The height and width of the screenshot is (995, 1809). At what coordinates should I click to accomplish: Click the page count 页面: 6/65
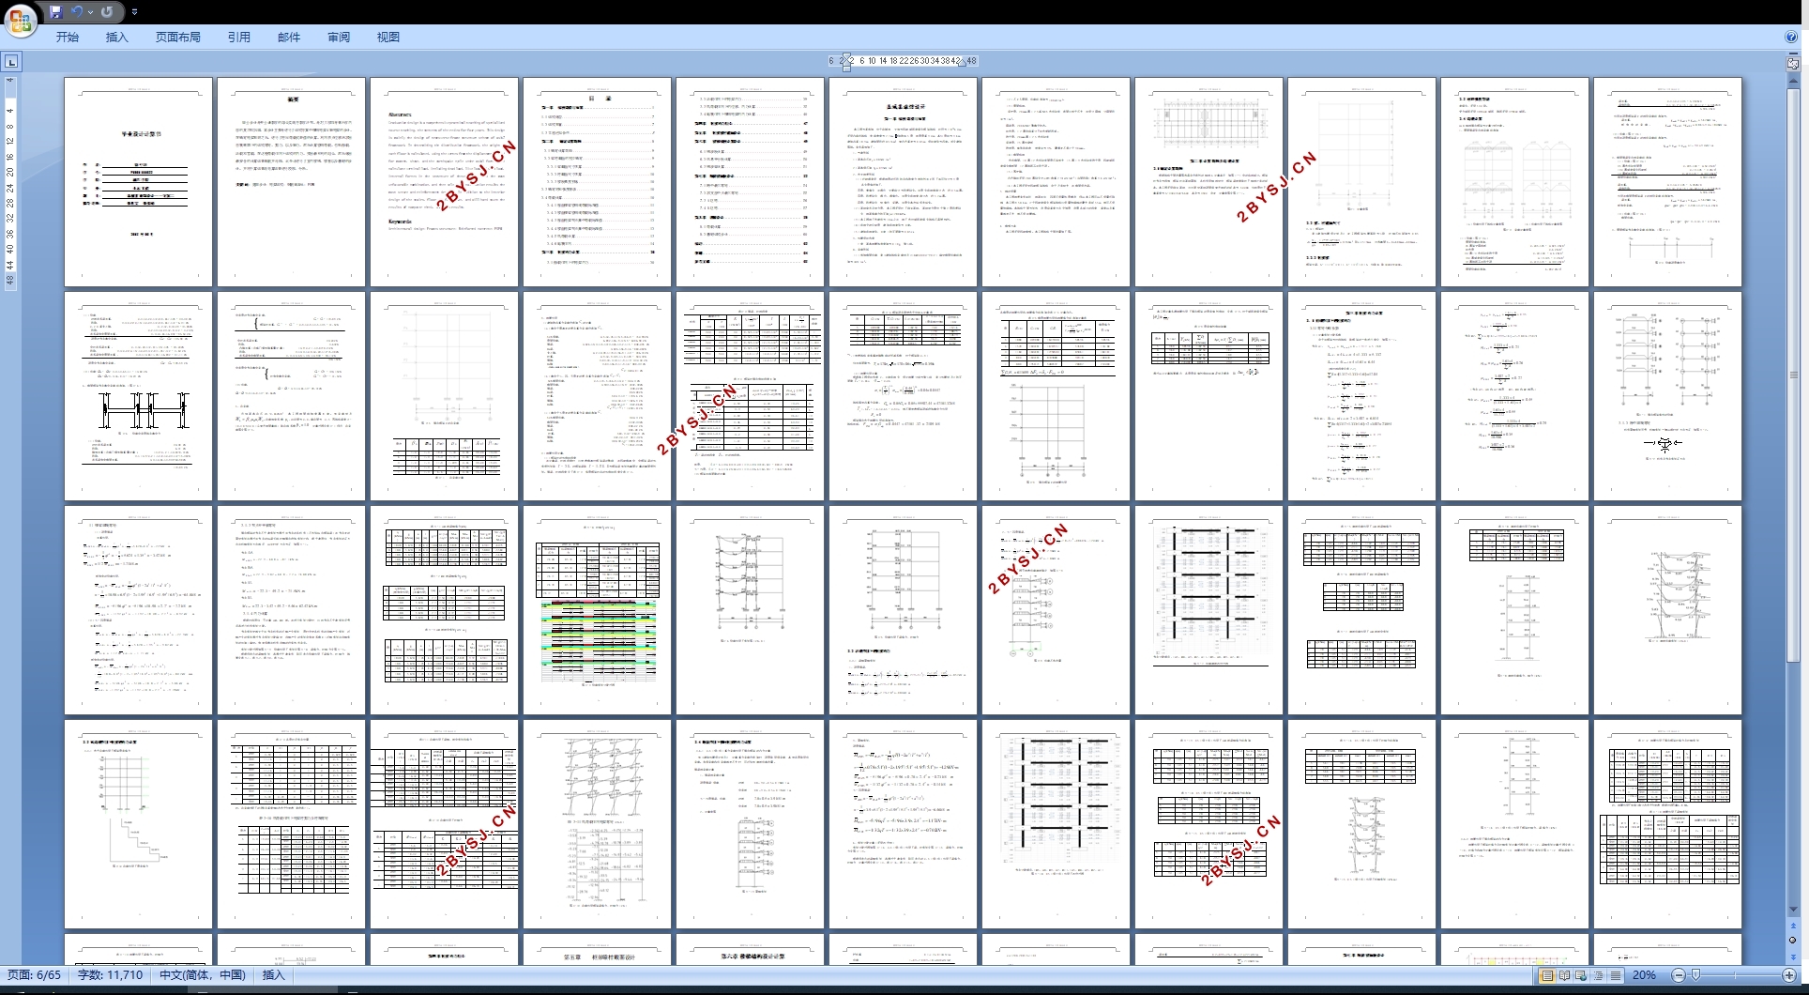tap(34, 975)
